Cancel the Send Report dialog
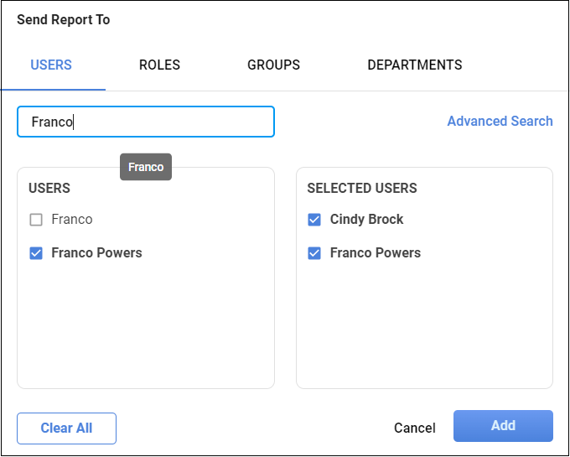 click(x=414, y=428)
